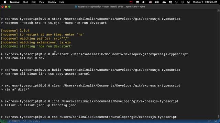Switch the 'deploy' git branch in VS Code

(x=14, y=121)
